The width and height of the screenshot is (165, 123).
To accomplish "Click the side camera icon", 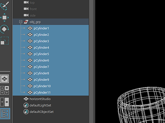I will click(x=26, y=15).
